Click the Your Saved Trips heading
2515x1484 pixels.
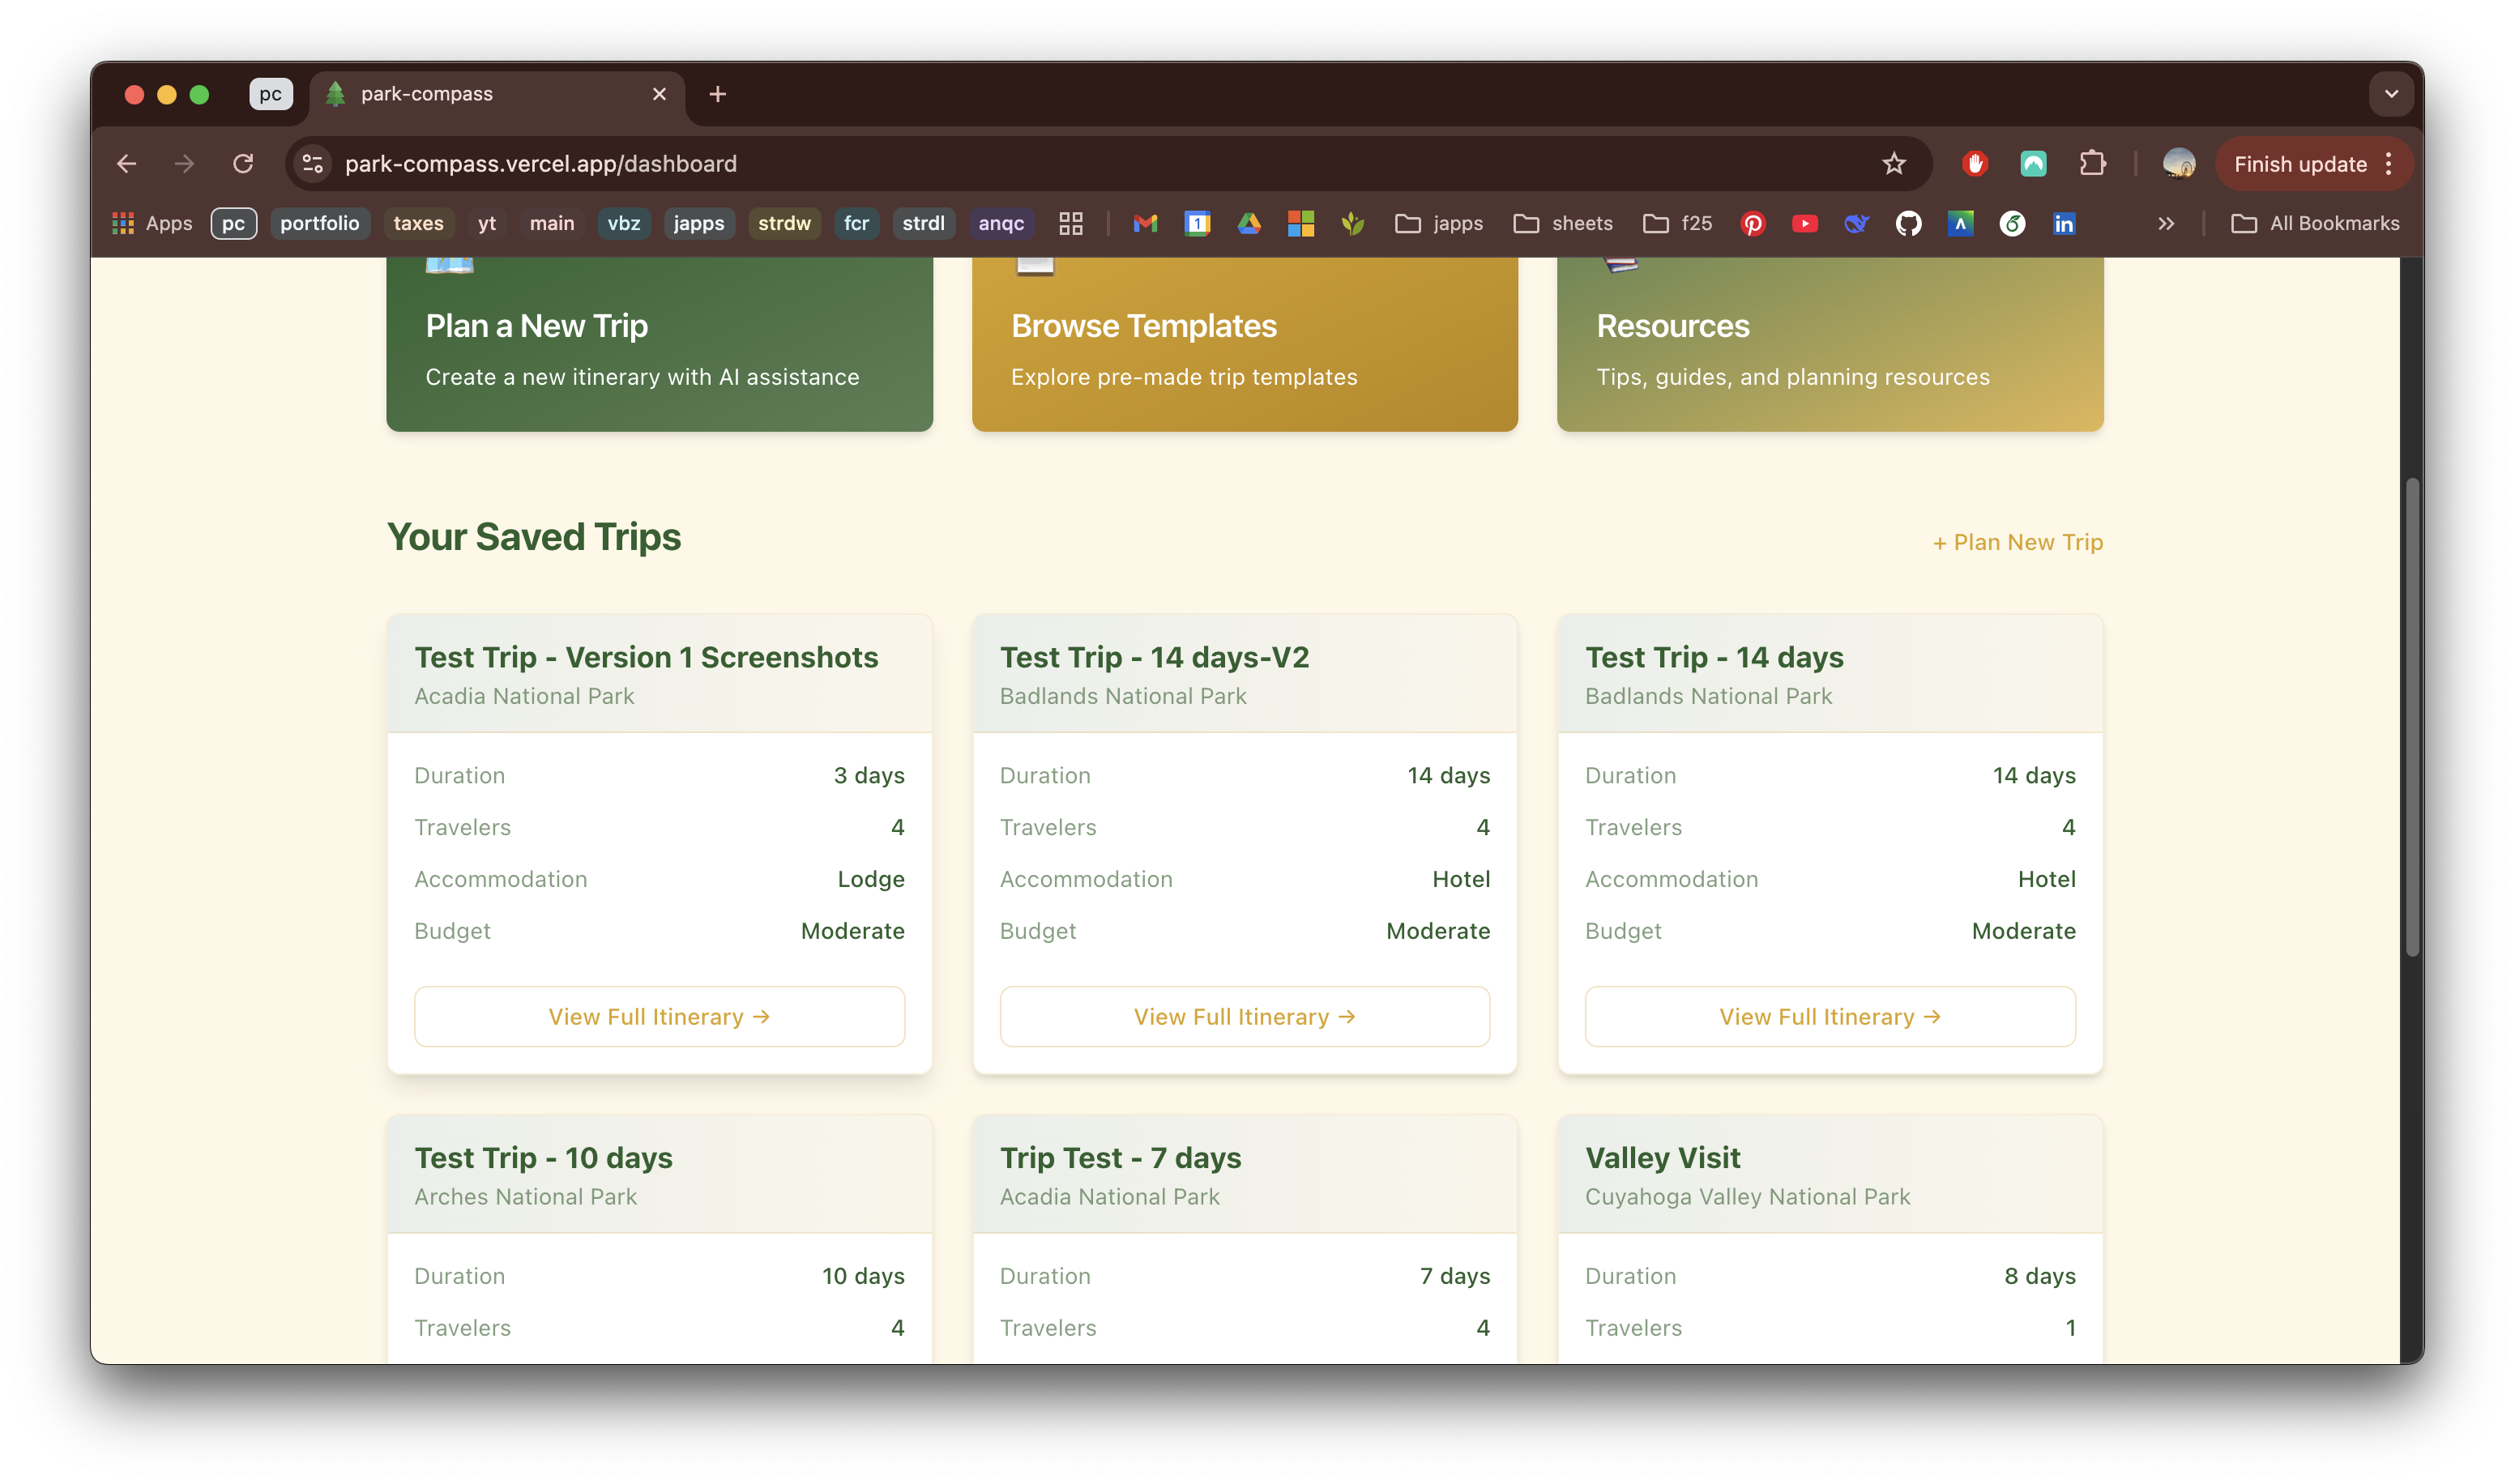(x=534, y=537)
